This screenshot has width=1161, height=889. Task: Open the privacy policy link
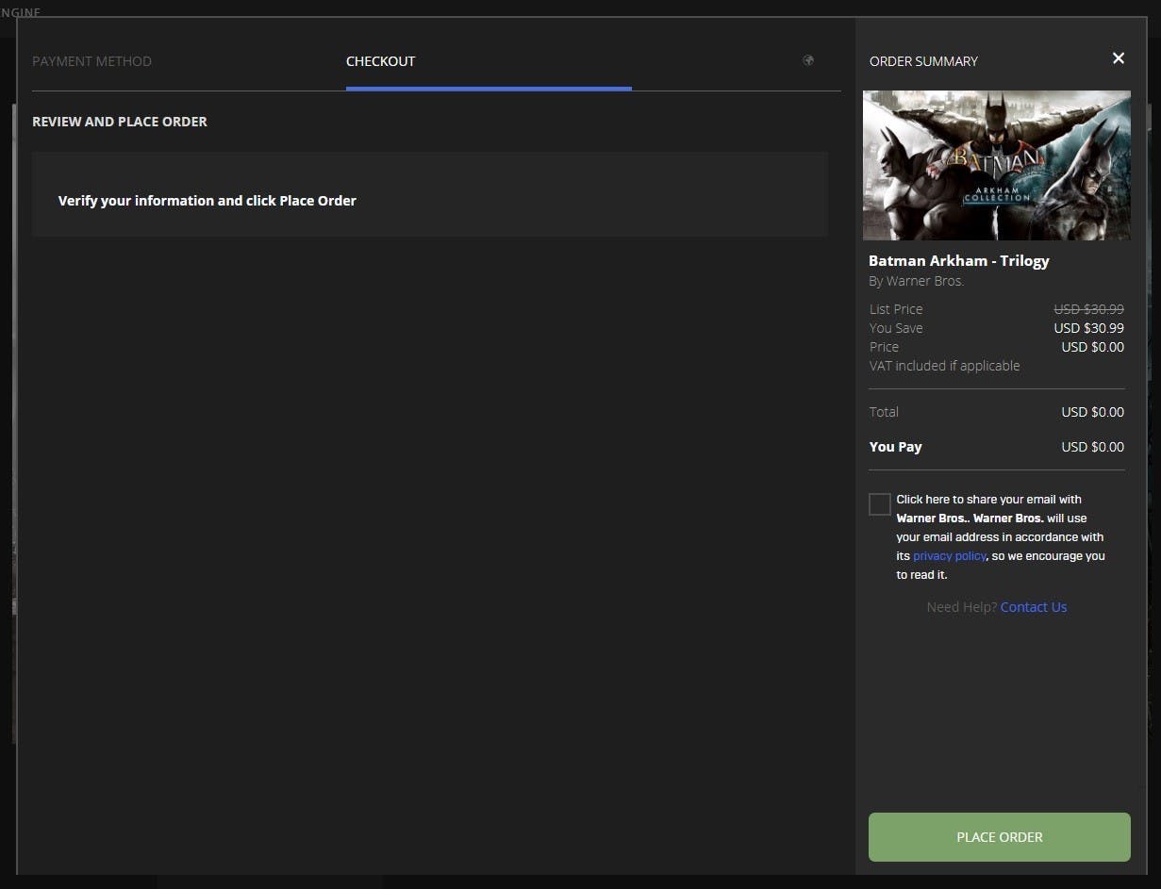pos(949,556)
